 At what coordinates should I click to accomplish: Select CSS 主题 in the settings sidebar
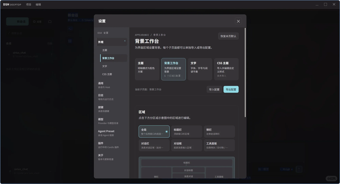pos(113,74)
